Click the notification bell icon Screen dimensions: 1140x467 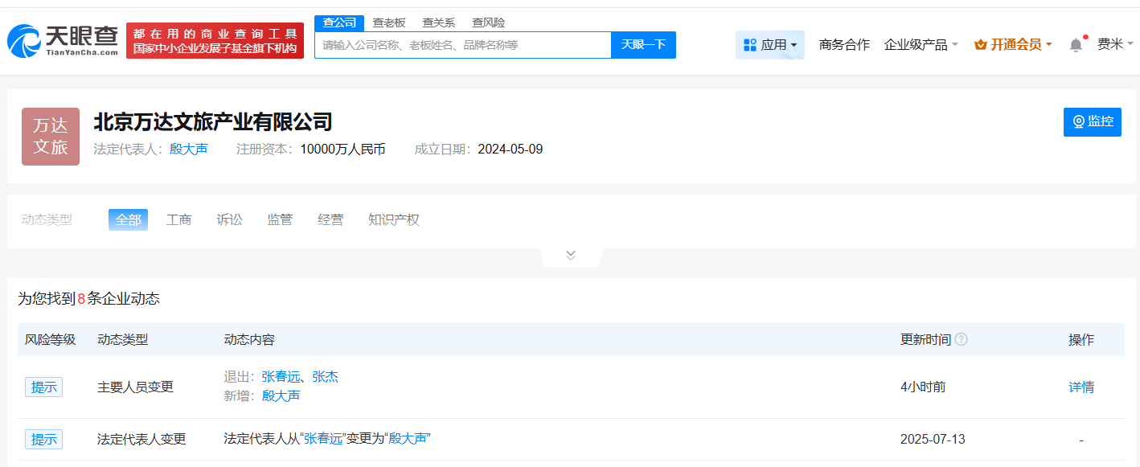[1076, 45]
